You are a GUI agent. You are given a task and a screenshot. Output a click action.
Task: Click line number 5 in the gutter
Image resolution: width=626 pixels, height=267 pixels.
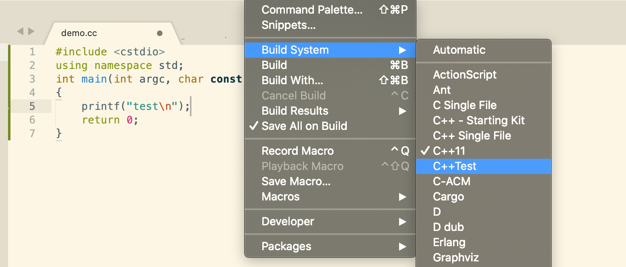32,106
